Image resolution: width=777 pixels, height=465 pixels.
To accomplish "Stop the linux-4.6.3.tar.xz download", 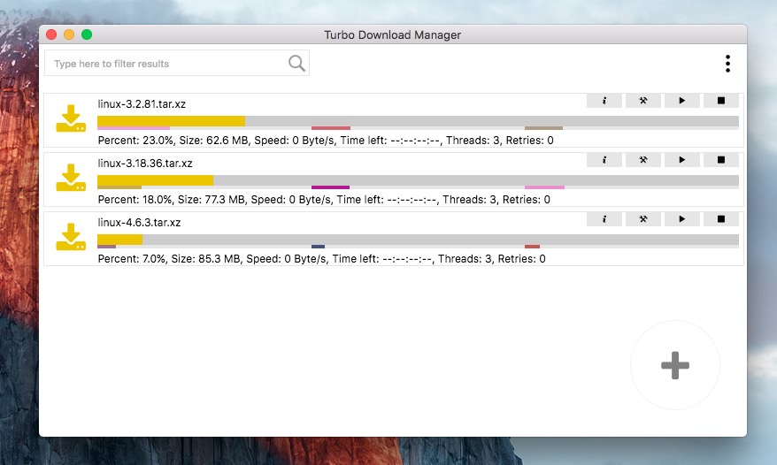I will 721,218.
